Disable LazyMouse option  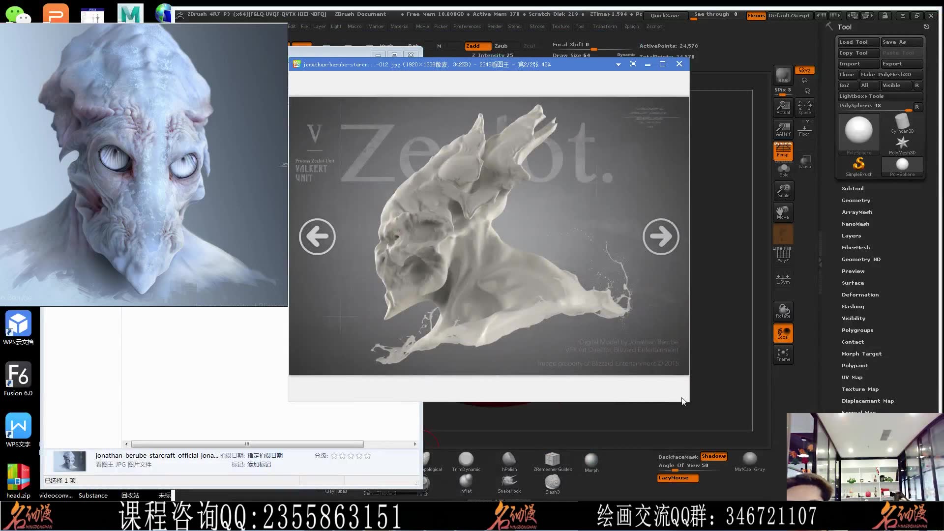click(677, 478)
